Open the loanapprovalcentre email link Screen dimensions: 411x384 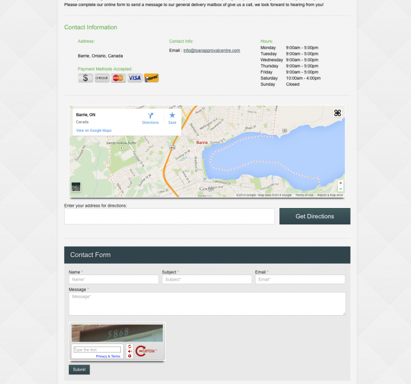212,50
